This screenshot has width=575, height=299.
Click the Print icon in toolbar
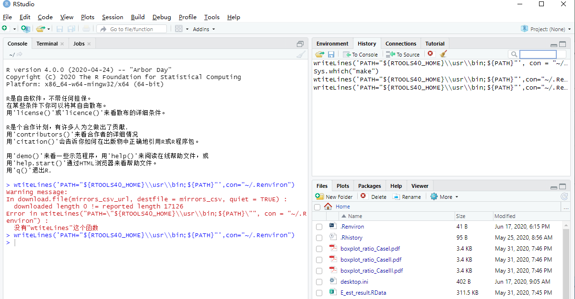tap(86, 29)
